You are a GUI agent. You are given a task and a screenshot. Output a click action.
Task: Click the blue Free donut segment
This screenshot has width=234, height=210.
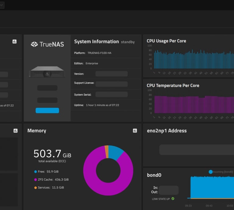pos(115,152)
